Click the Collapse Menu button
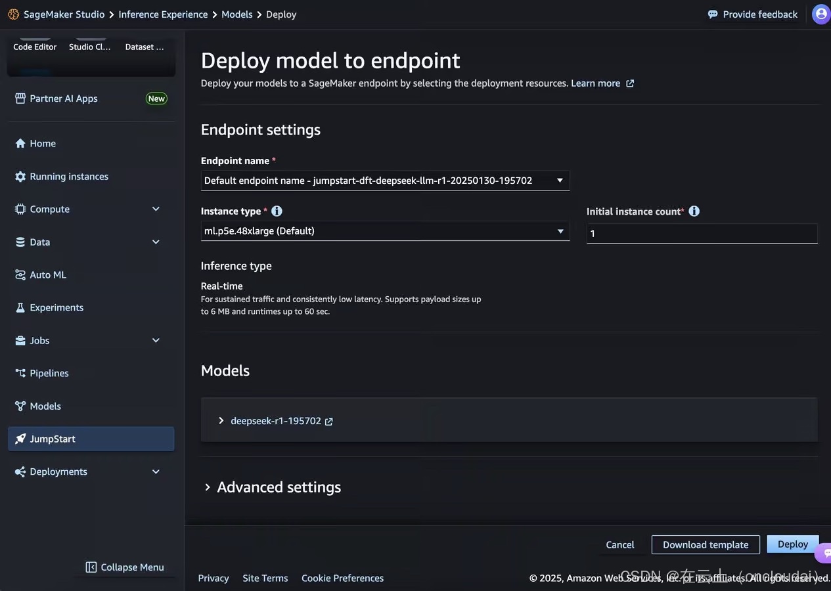This screenshot has height=591, width=831. click(125, 567)
